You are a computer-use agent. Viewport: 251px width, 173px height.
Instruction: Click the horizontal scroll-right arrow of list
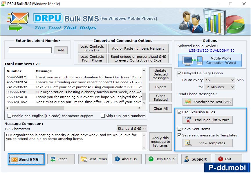click(x=139, y=108)
